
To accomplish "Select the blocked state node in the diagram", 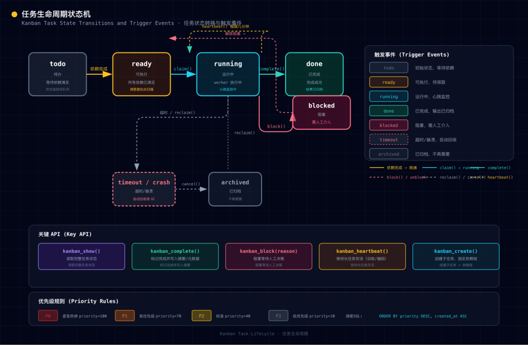I will [x=322, y=113].
